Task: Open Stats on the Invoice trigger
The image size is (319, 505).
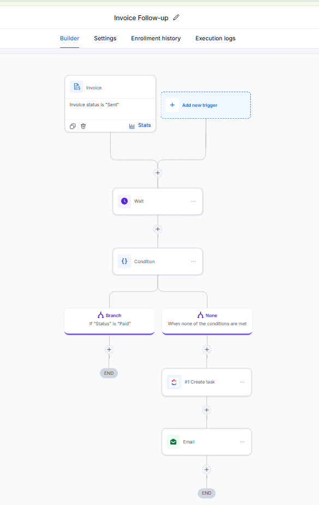Action: (140, 125)
